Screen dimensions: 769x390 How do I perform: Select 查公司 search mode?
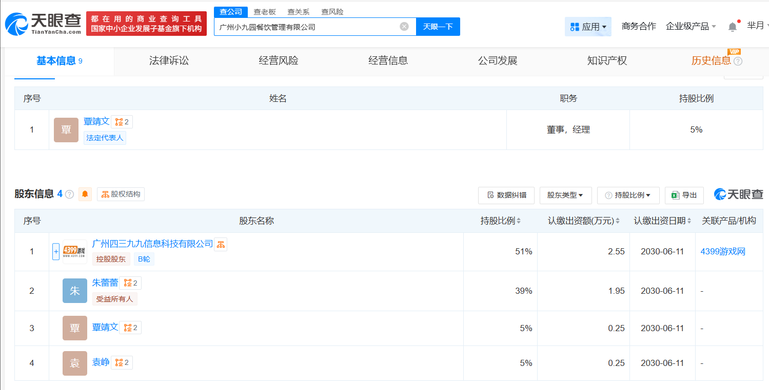tap(231, 12)
